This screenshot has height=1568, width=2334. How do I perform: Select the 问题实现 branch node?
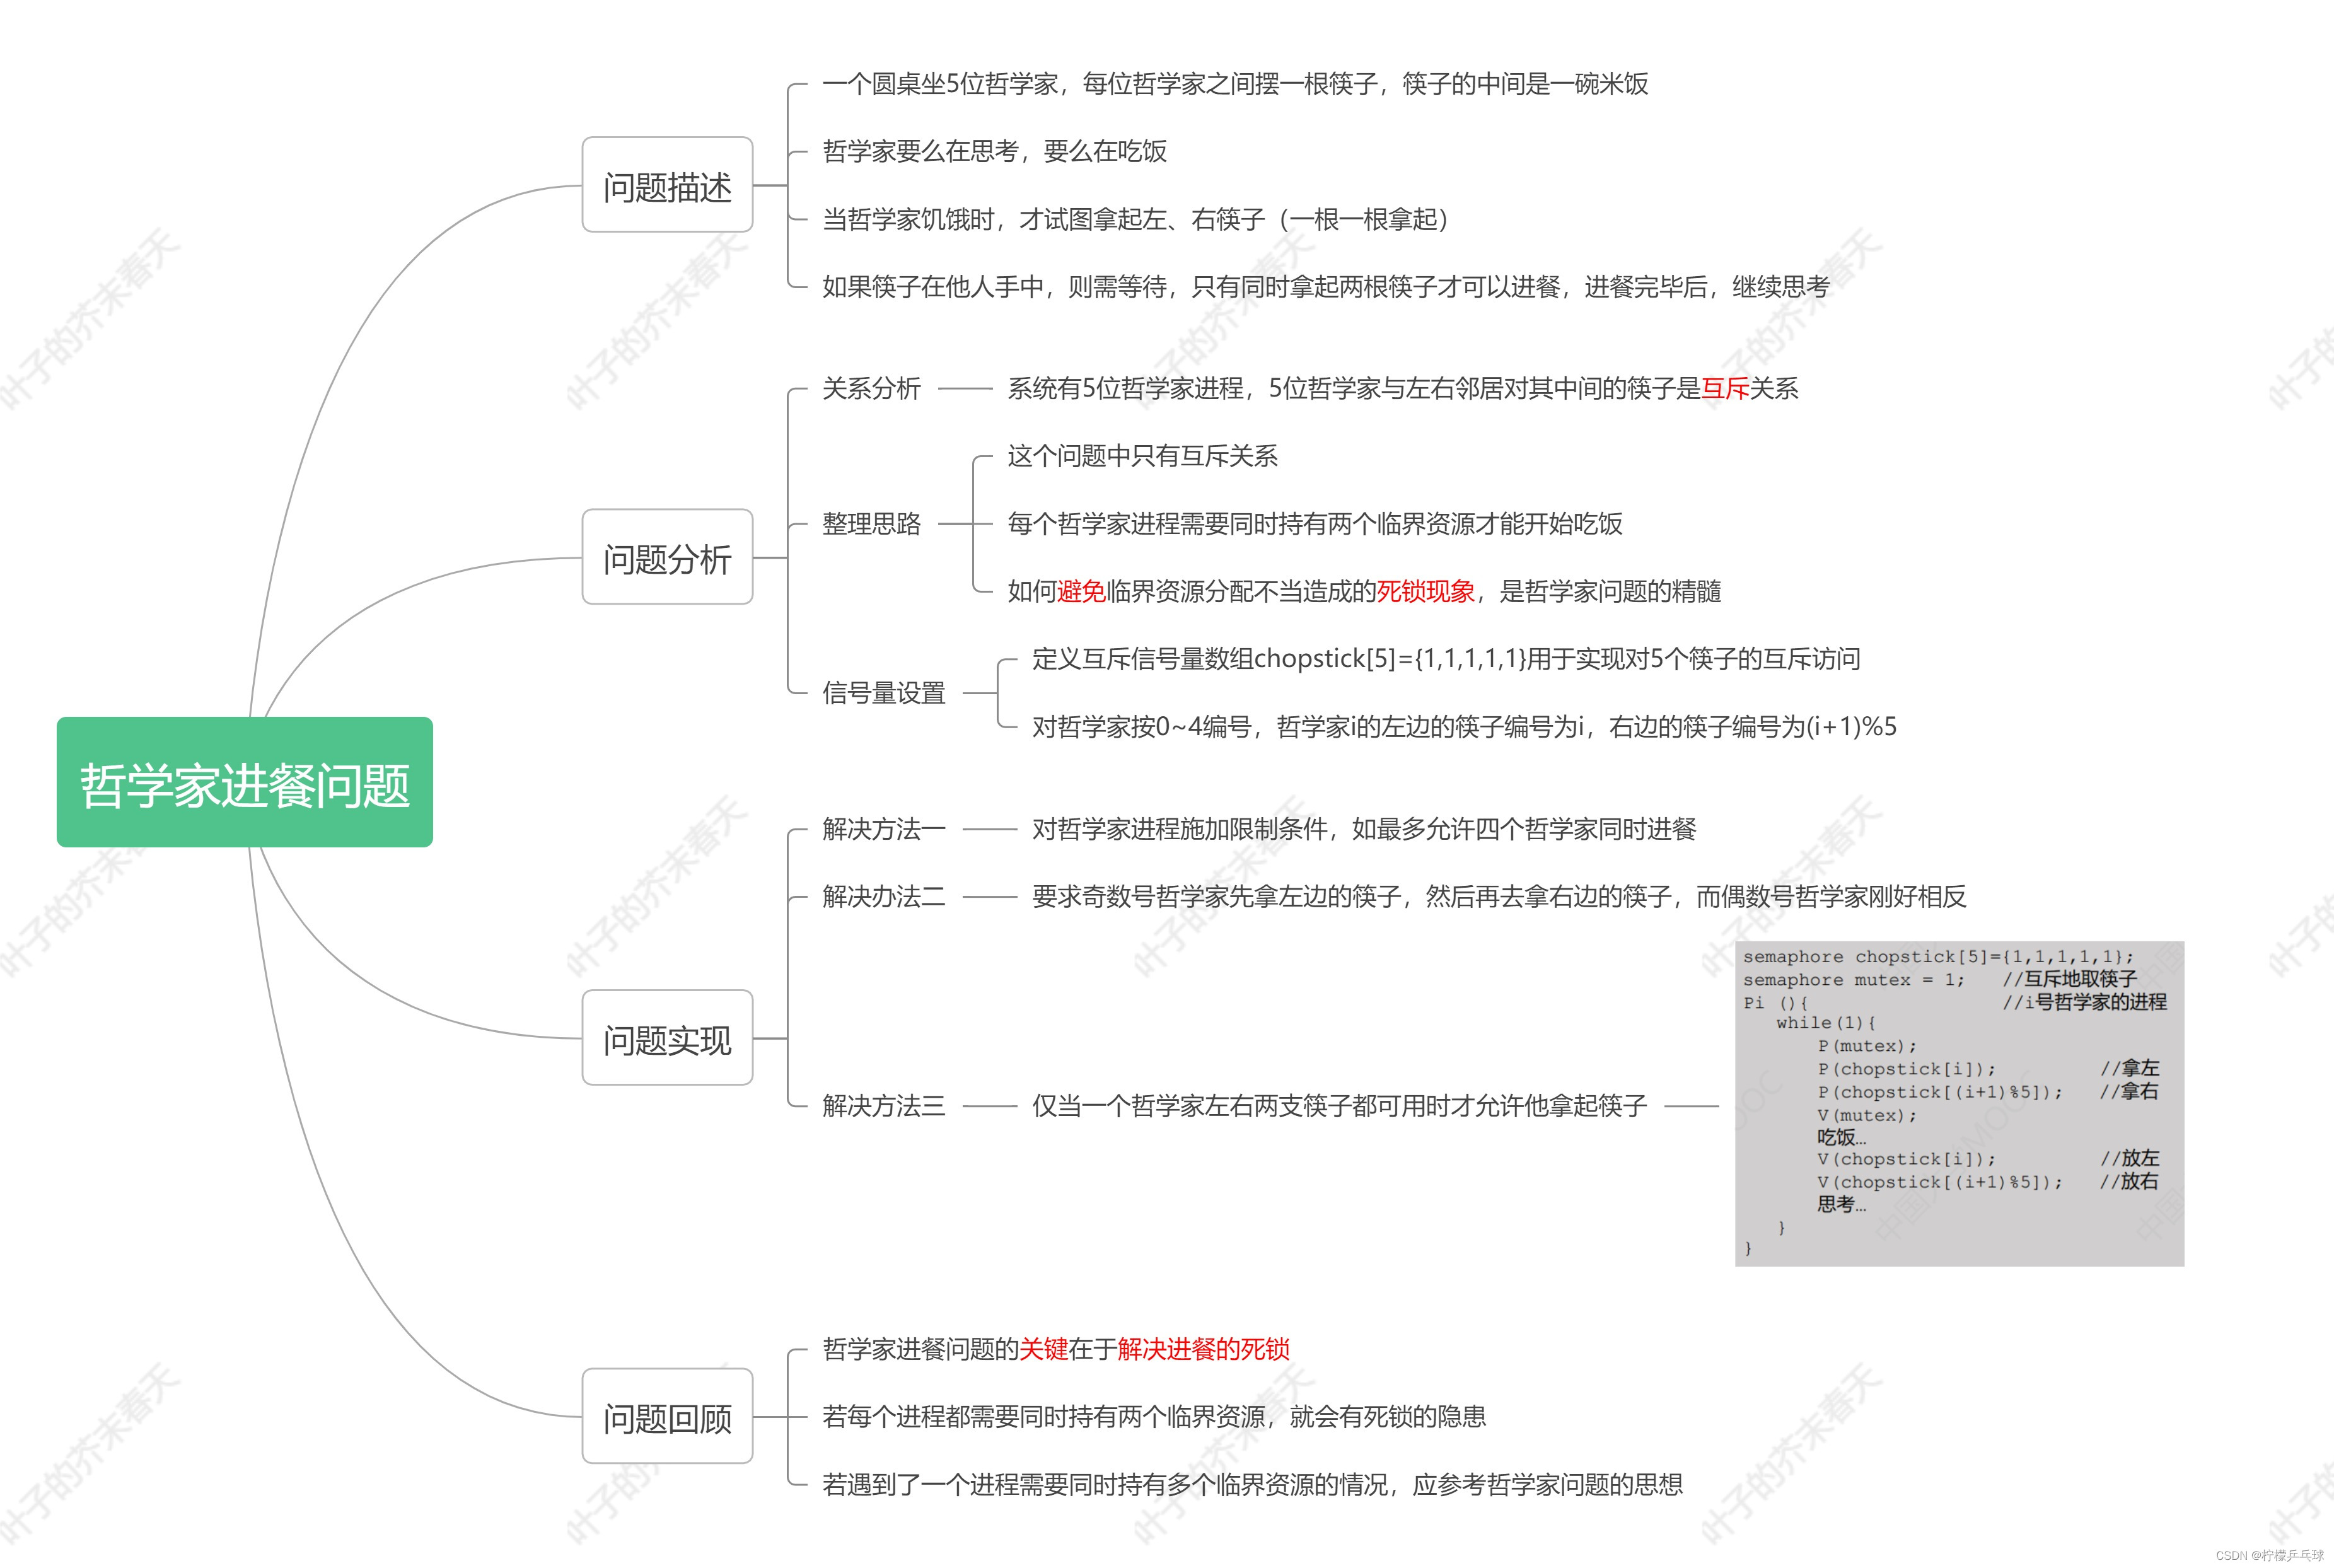click(x=667, y=1038)
